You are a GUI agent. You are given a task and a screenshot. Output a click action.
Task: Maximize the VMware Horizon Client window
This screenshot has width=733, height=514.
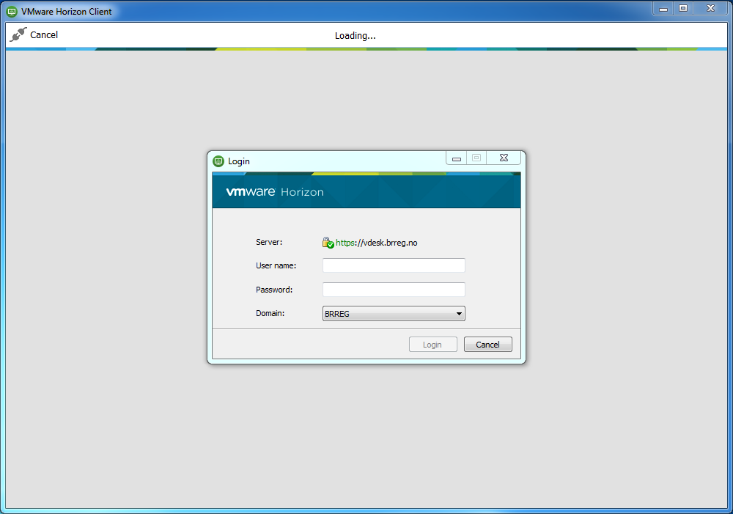click(x=683, y=8)
